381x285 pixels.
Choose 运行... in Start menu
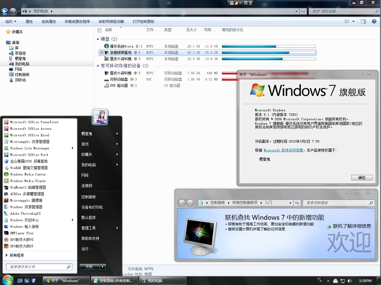(87, 249)
